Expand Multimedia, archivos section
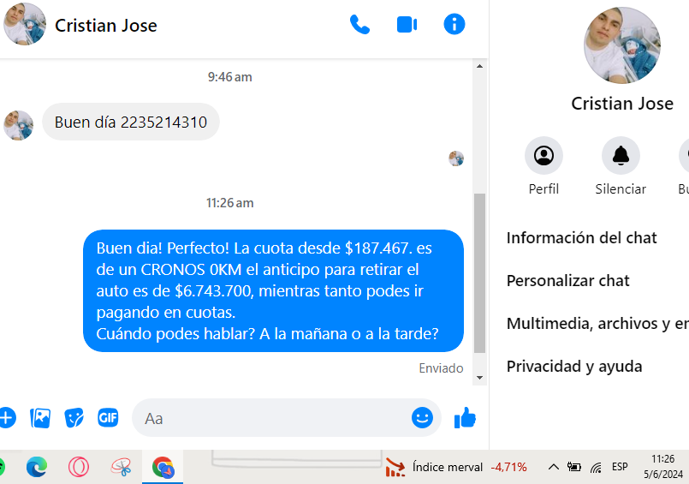This screenshot has width=689, height=484. 597,324
